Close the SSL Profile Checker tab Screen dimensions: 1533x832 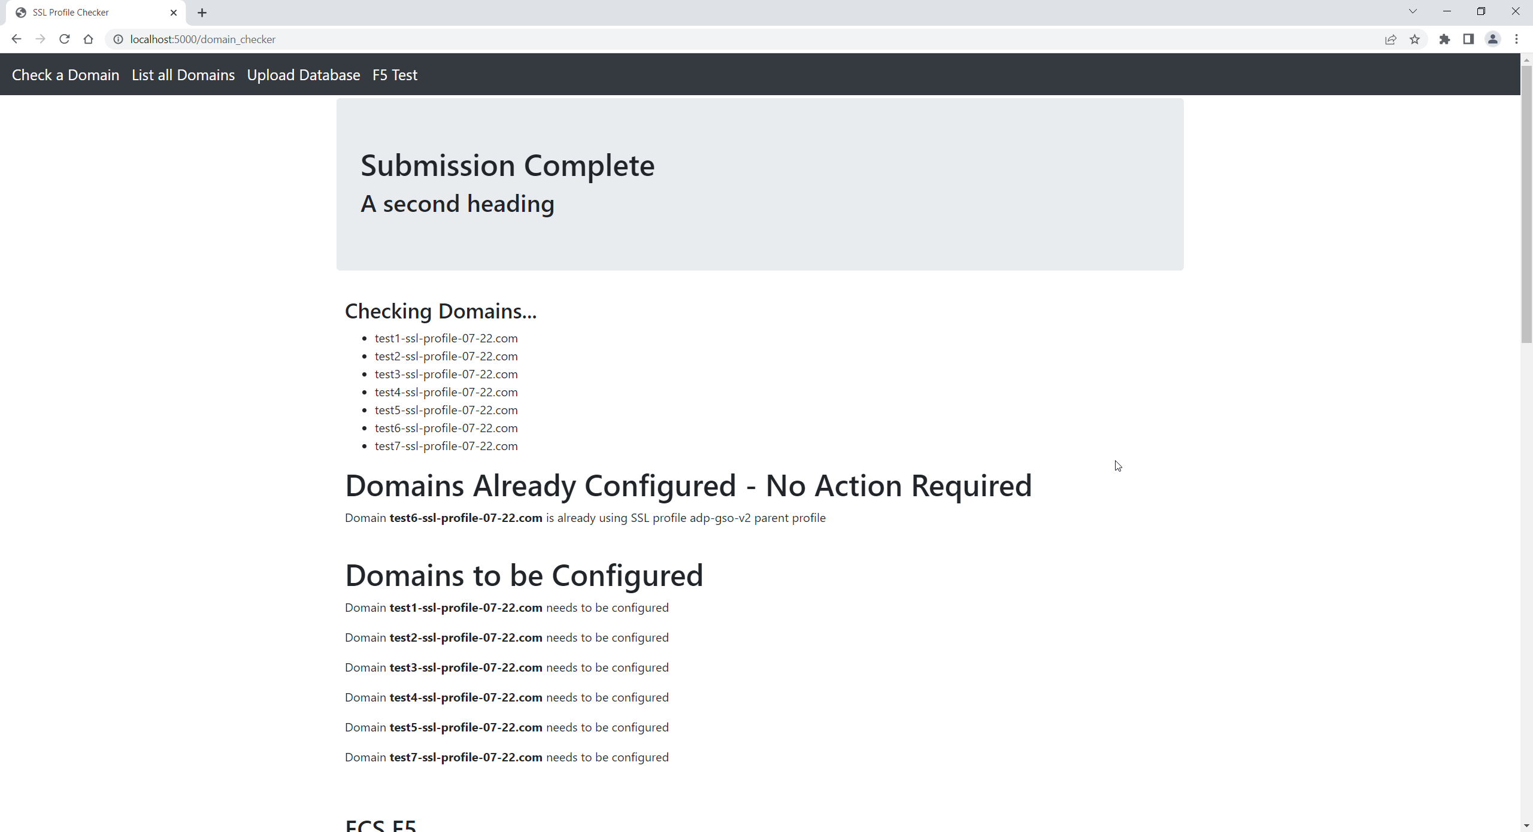click(x=174, y=13)
